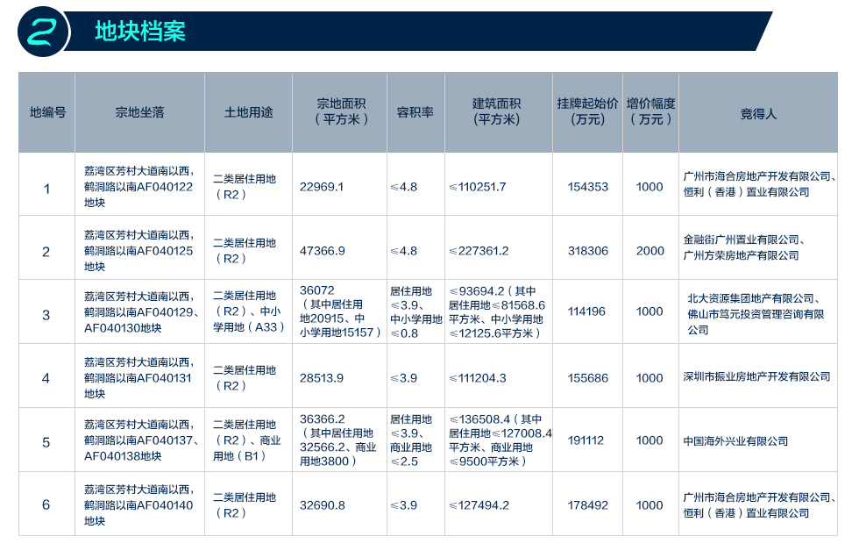Select land area cell 28513.9
859x558 pixels.
click(322, 377)
